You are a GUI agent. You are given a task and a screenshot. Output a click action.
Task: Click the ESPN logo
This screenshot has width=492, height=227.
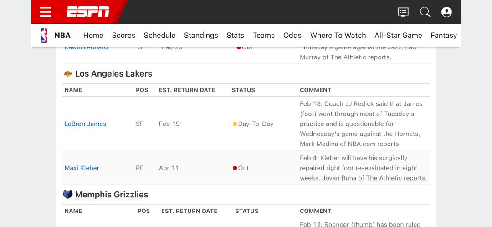point(88,12)
